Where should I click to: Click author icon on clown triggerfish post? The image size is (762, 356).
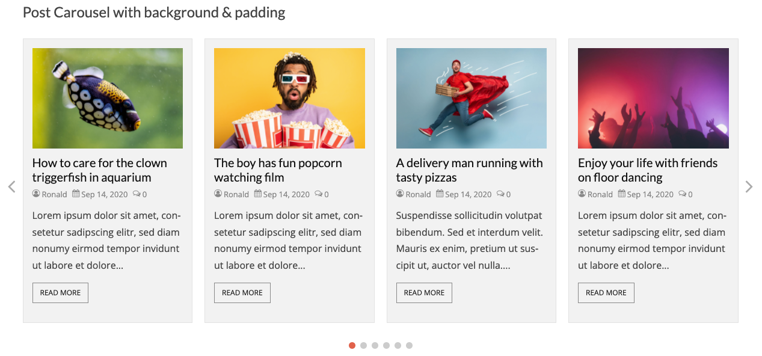pyautogui.click(x=36, y=194)
